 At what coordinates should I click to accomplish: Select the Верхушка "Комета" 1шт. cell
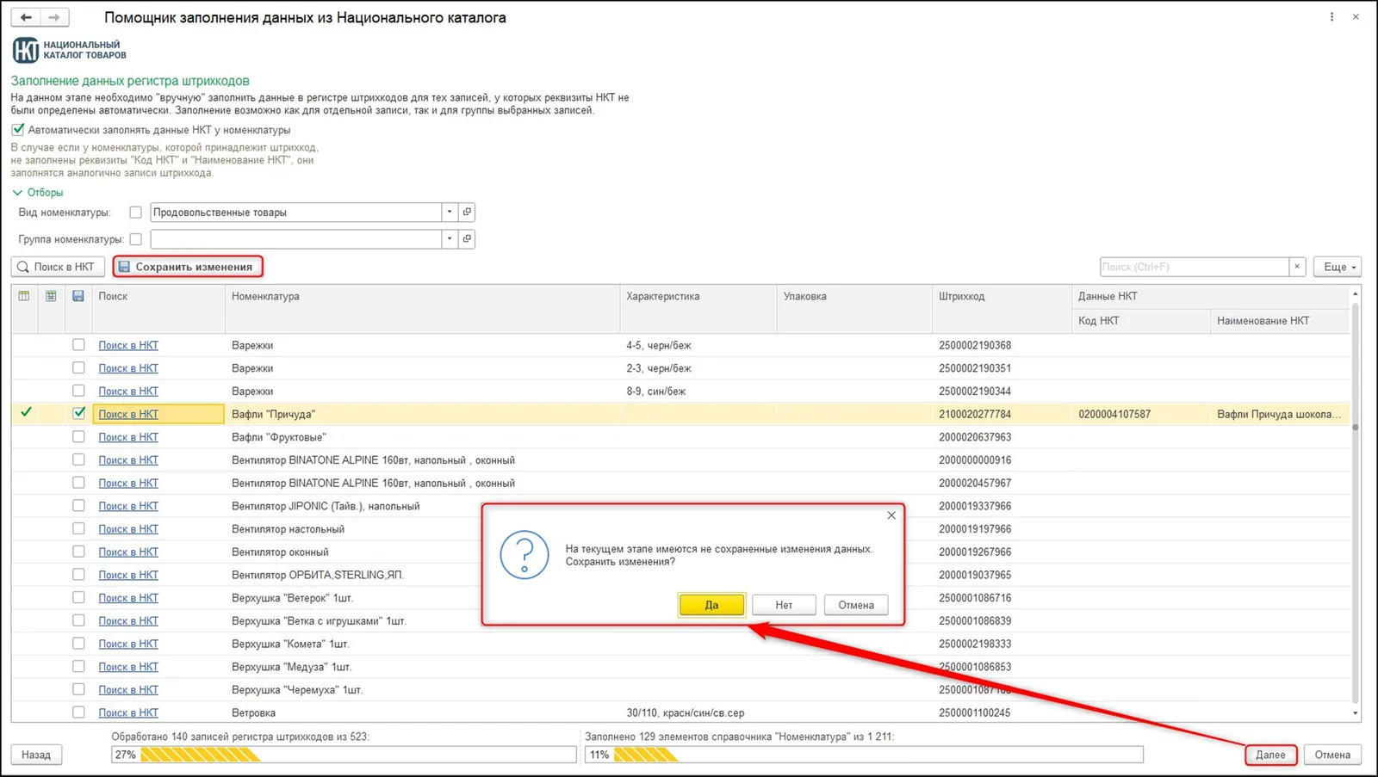tap(422, 644)
